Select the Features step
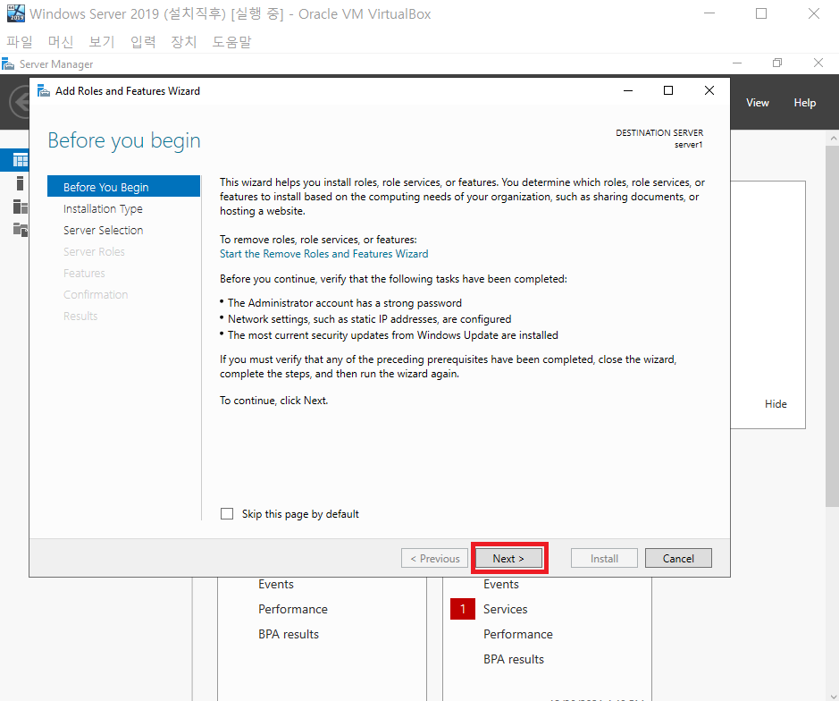This screenshot has width=839, height=701. click(x=84, y=273)
